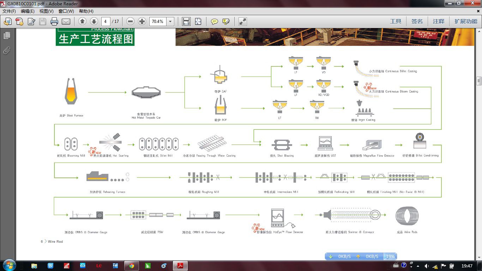Image resolution: width=482 pixels, height=271 pixels.
Task: Show page thumbnails panel in left sidebar
Action: (x=7, y=35)
